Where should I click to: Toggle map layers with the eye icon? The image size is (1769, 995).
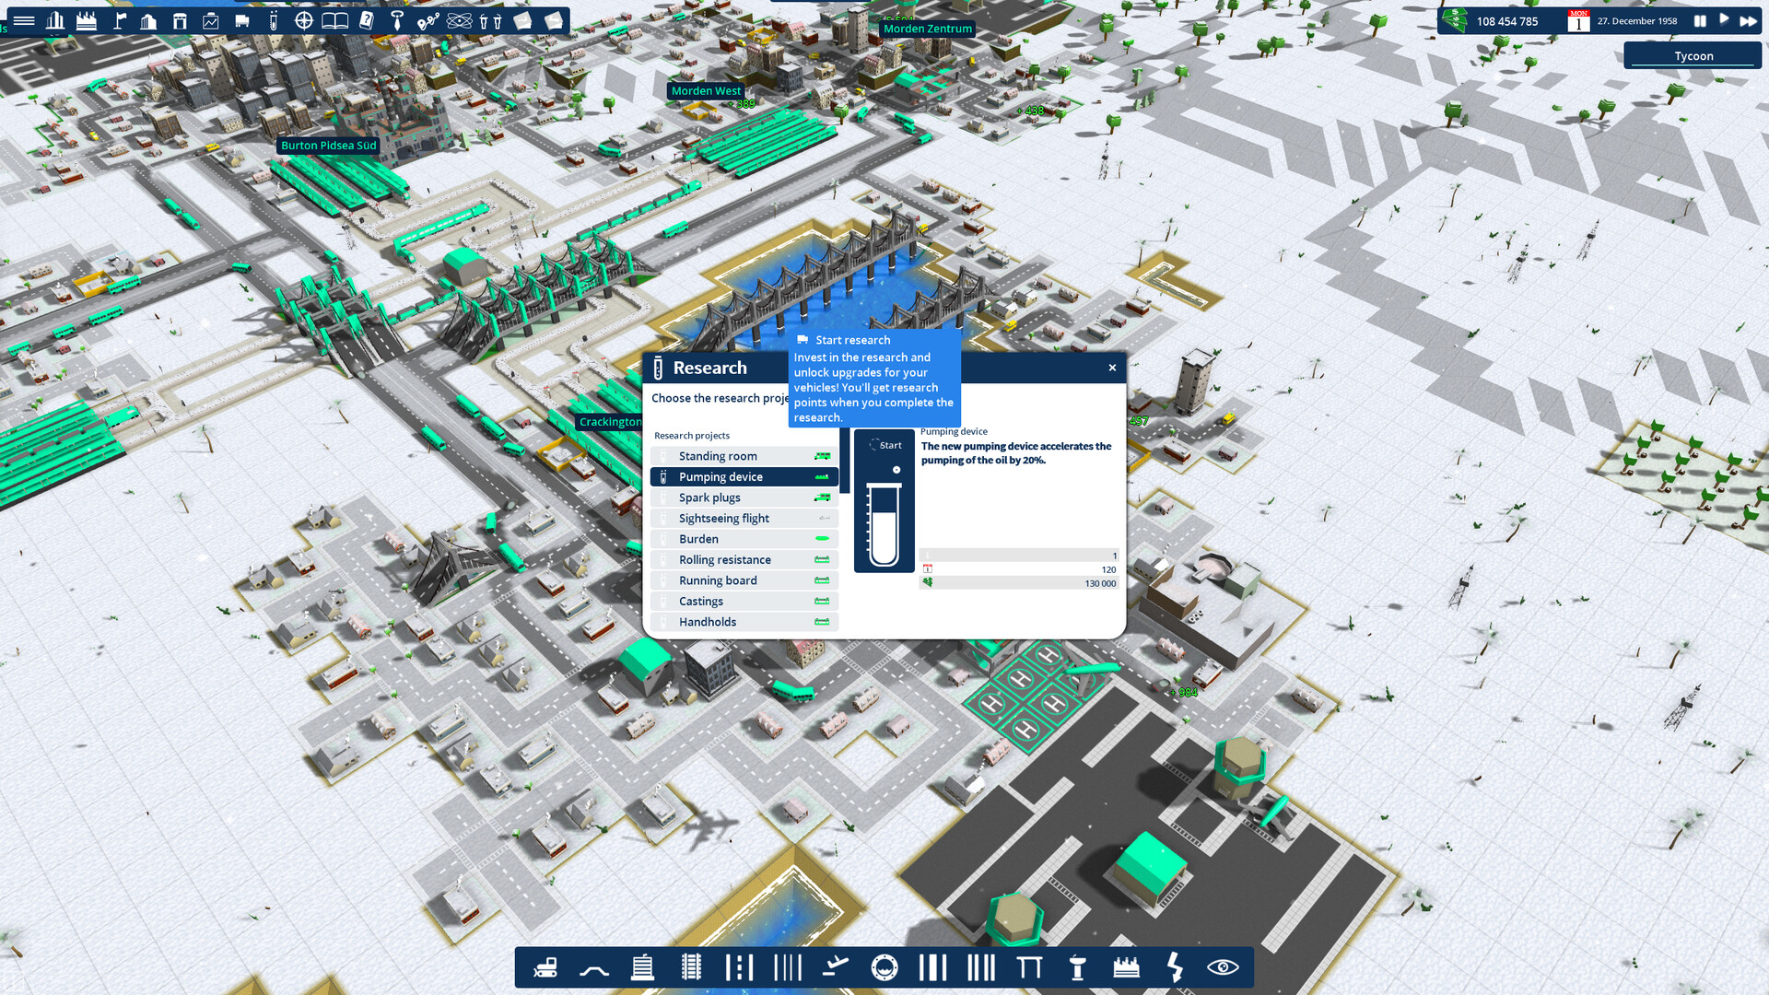(1224, 968)
